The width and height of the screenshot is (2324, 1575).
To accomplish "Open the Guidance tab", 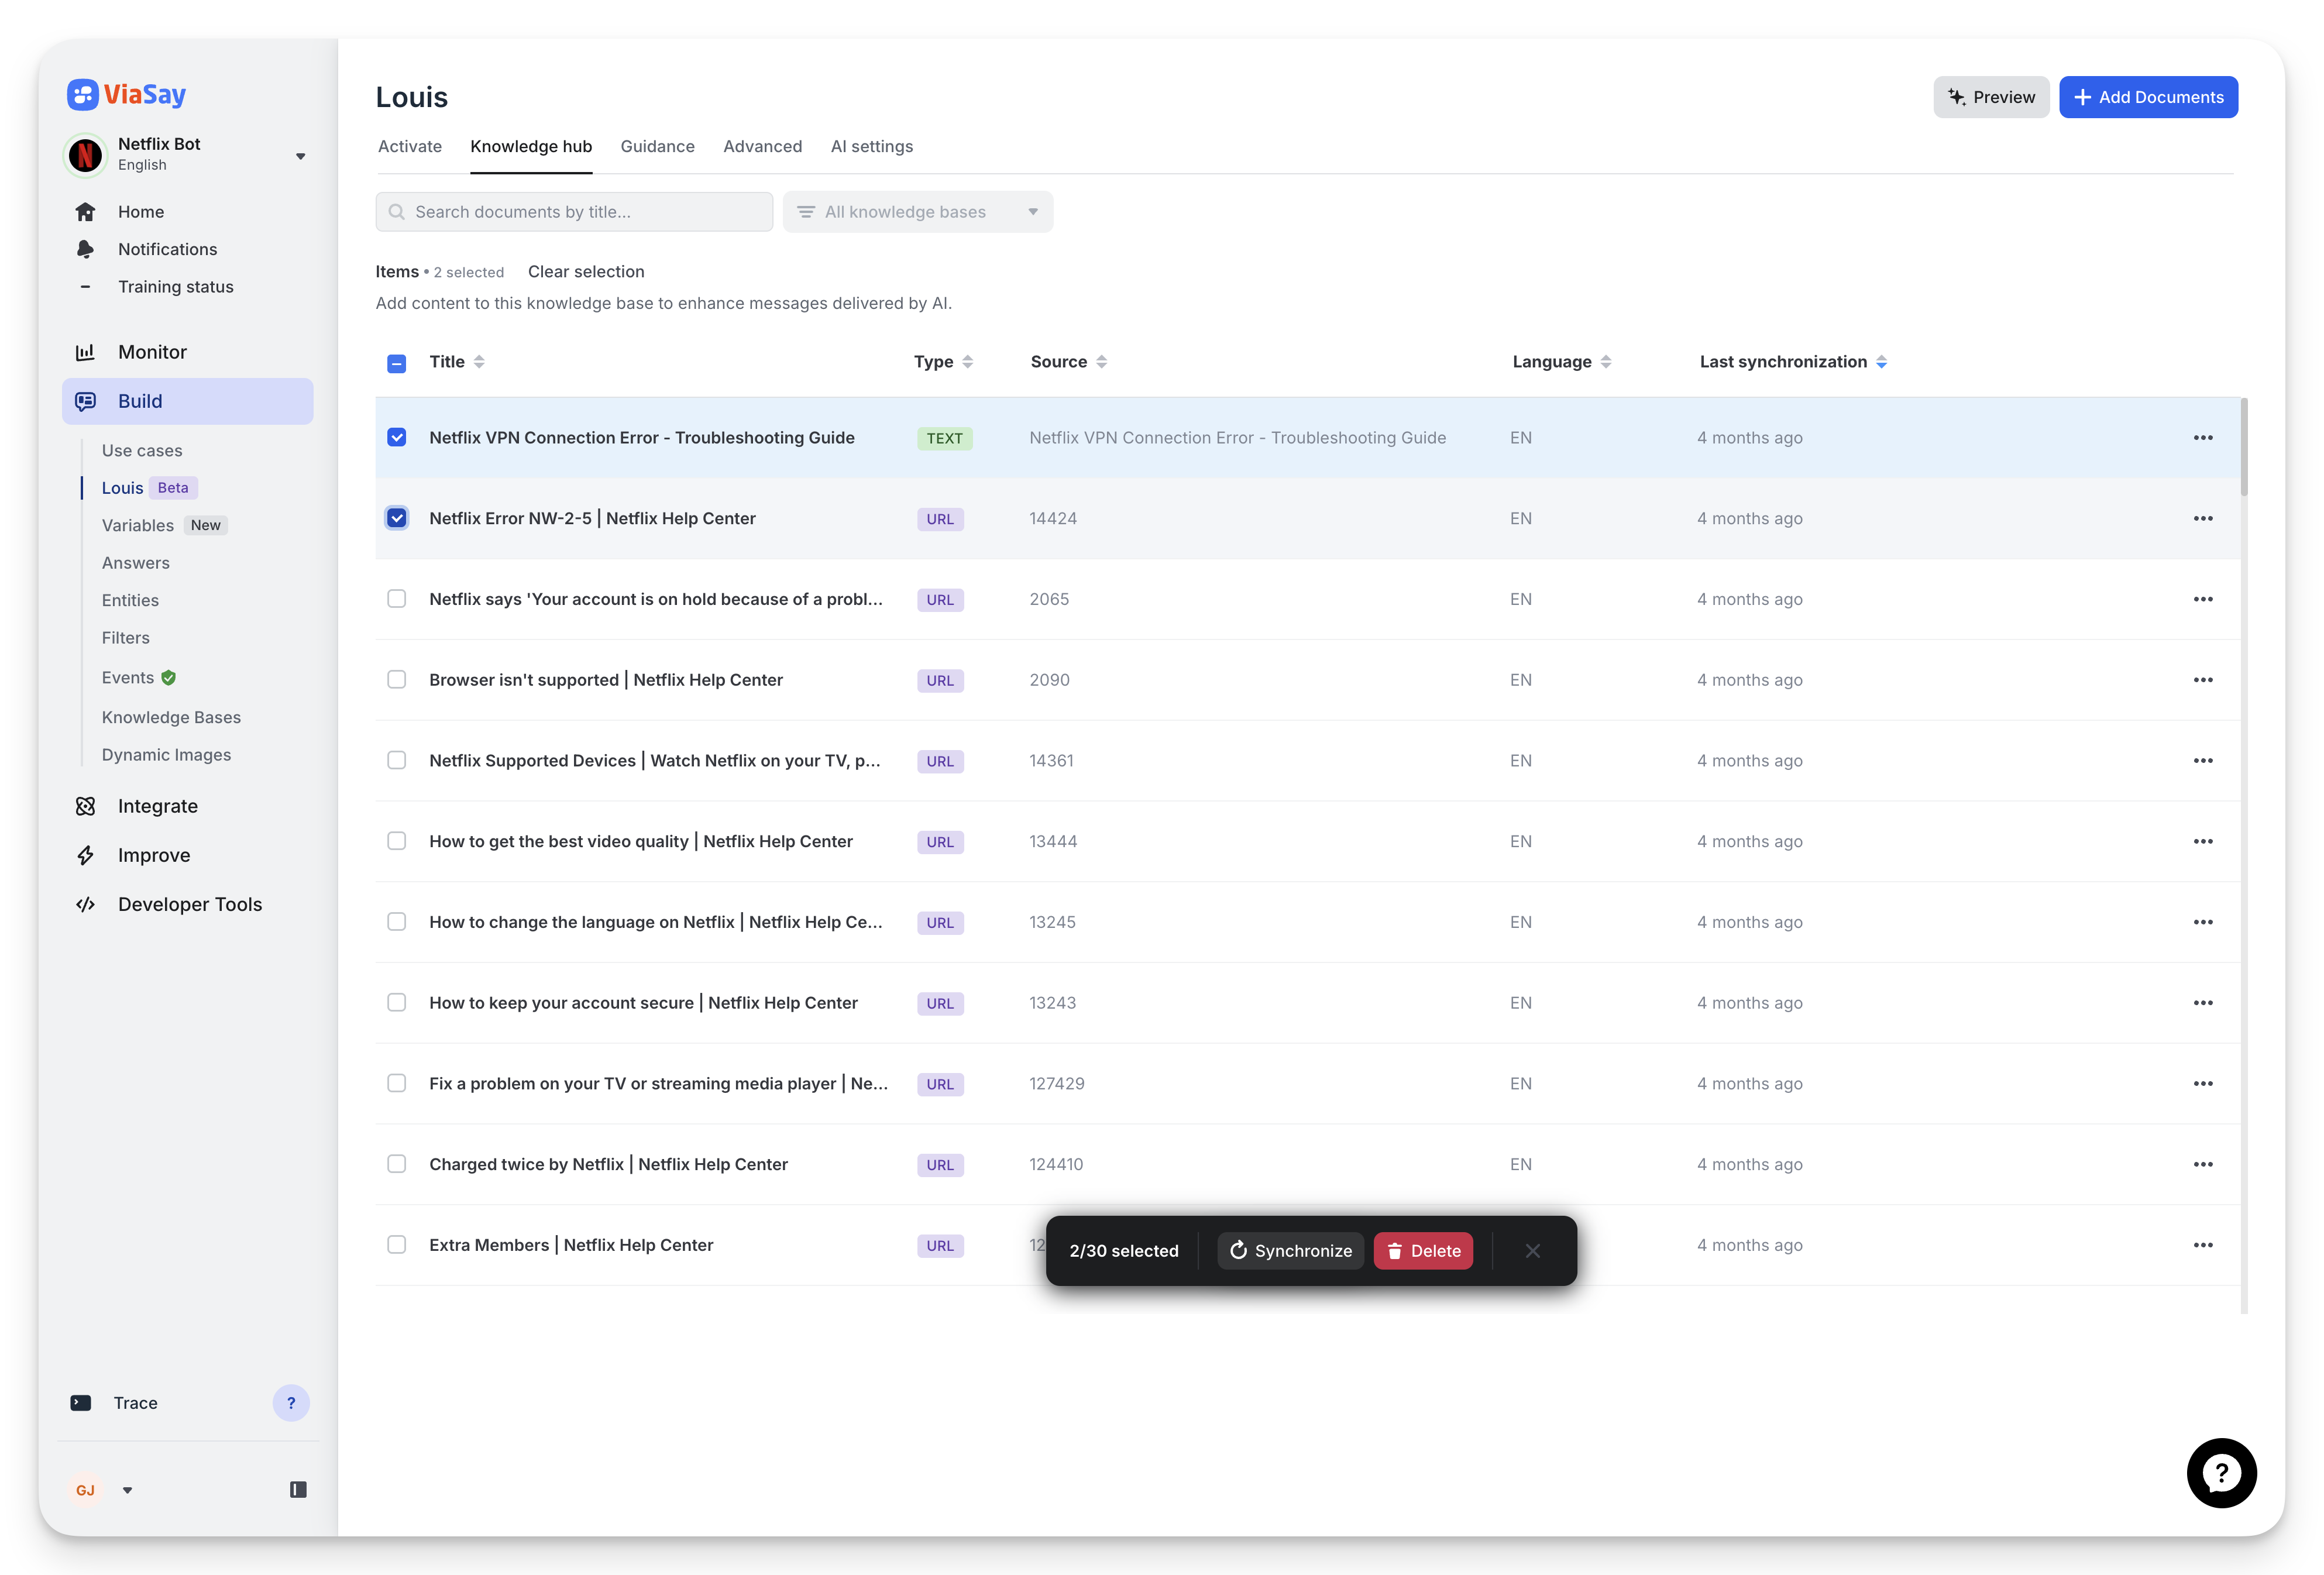I will point(657,146).
